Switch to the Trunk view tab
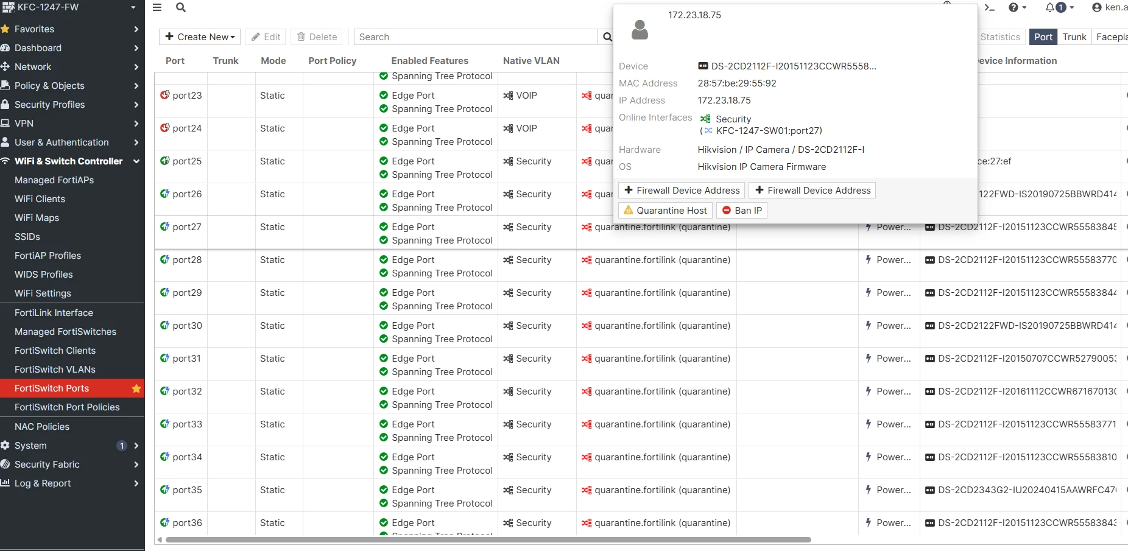Screen dimensions: 1128x551 pyautogui.click(x=1074, y=37)
